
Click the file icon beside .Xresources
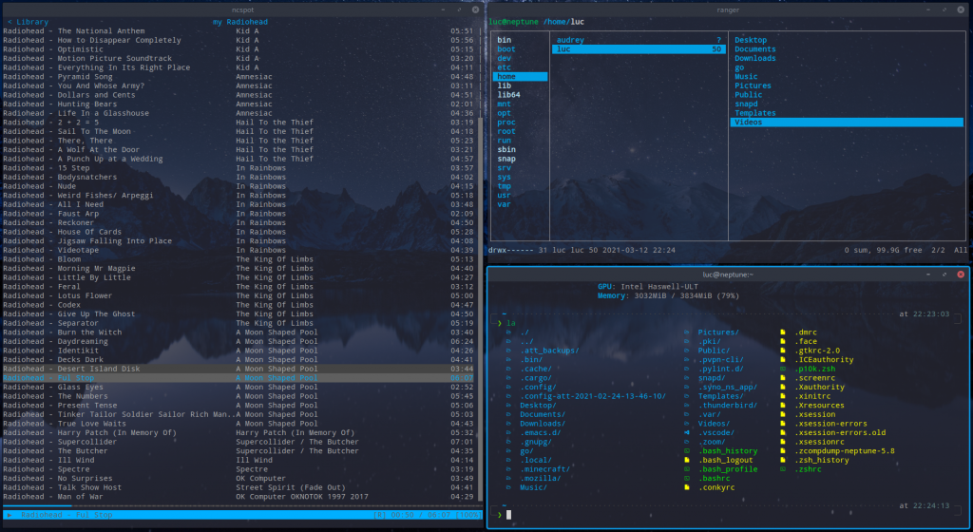(783, 406)
